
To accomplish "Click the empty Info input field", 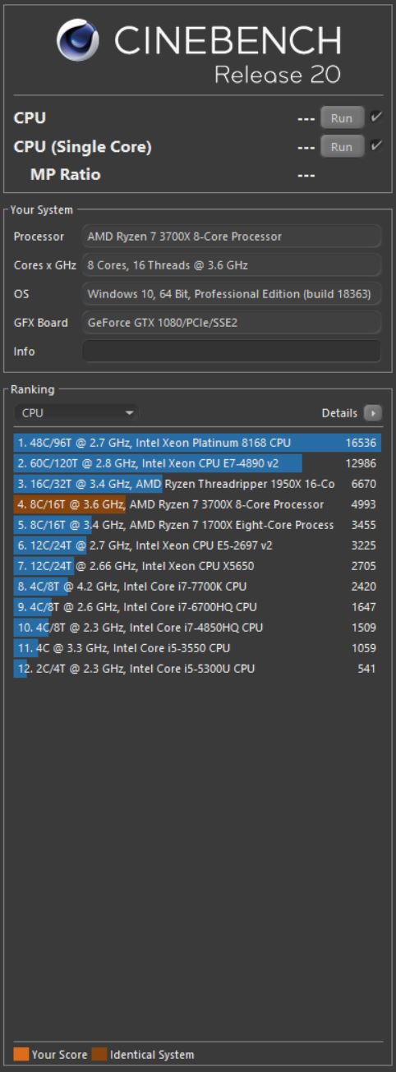I will tap(232, 351).
